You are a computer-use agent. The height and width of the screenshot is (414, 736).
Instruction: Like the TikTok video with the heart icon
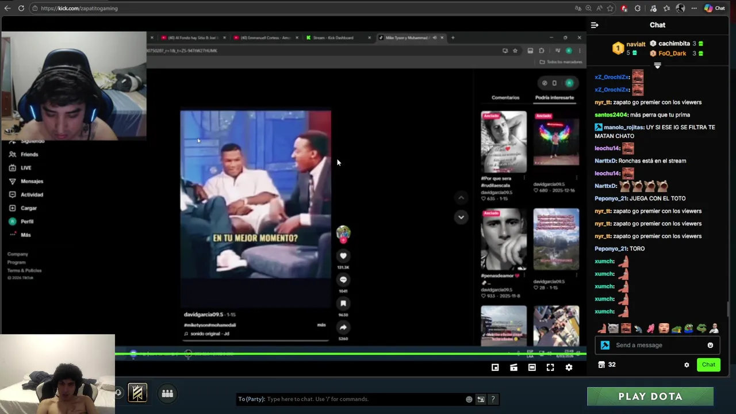coord(343,256)
